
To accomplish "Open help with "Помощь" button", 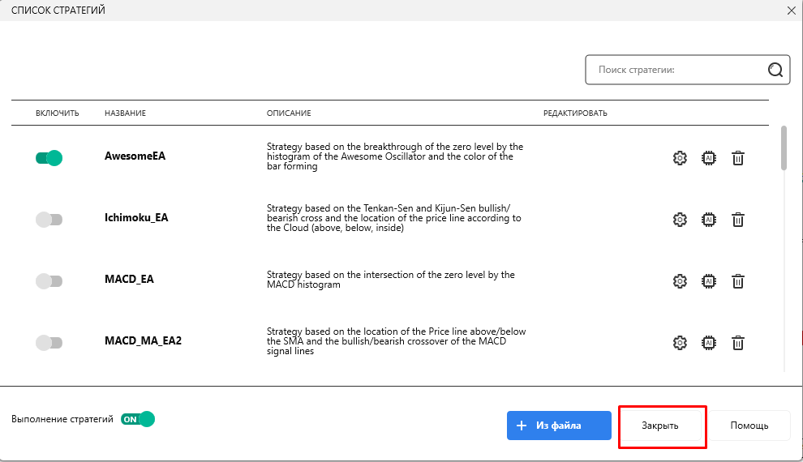I will pos(749,426).
